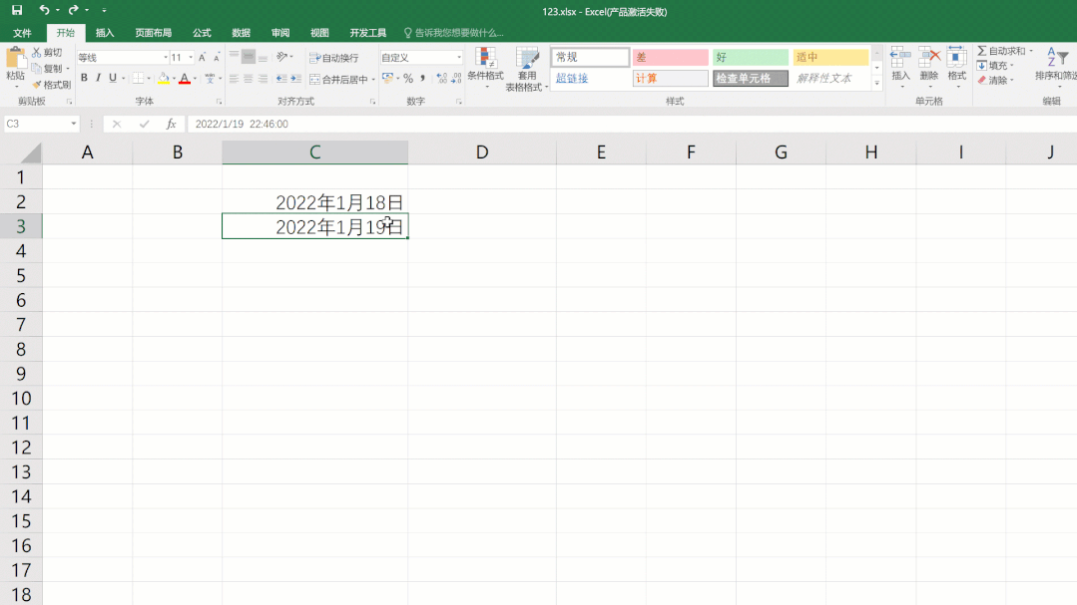
Task: Toggle align text right
Action: pos(263,79)
